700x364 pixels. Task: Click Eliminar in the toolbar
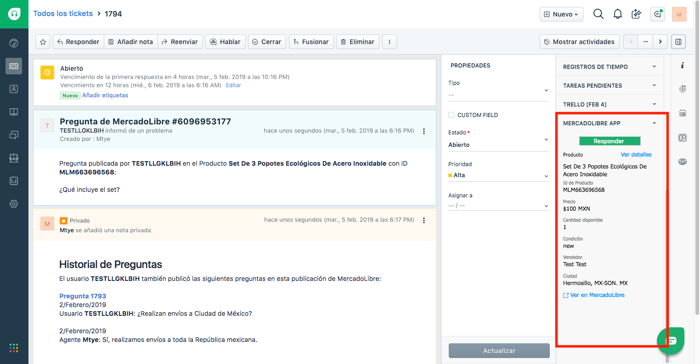[x=358, y=42]
